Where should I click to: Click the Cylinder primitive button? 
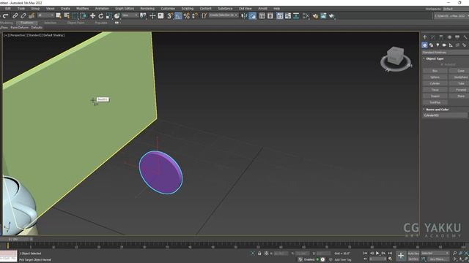click(435, 83)
